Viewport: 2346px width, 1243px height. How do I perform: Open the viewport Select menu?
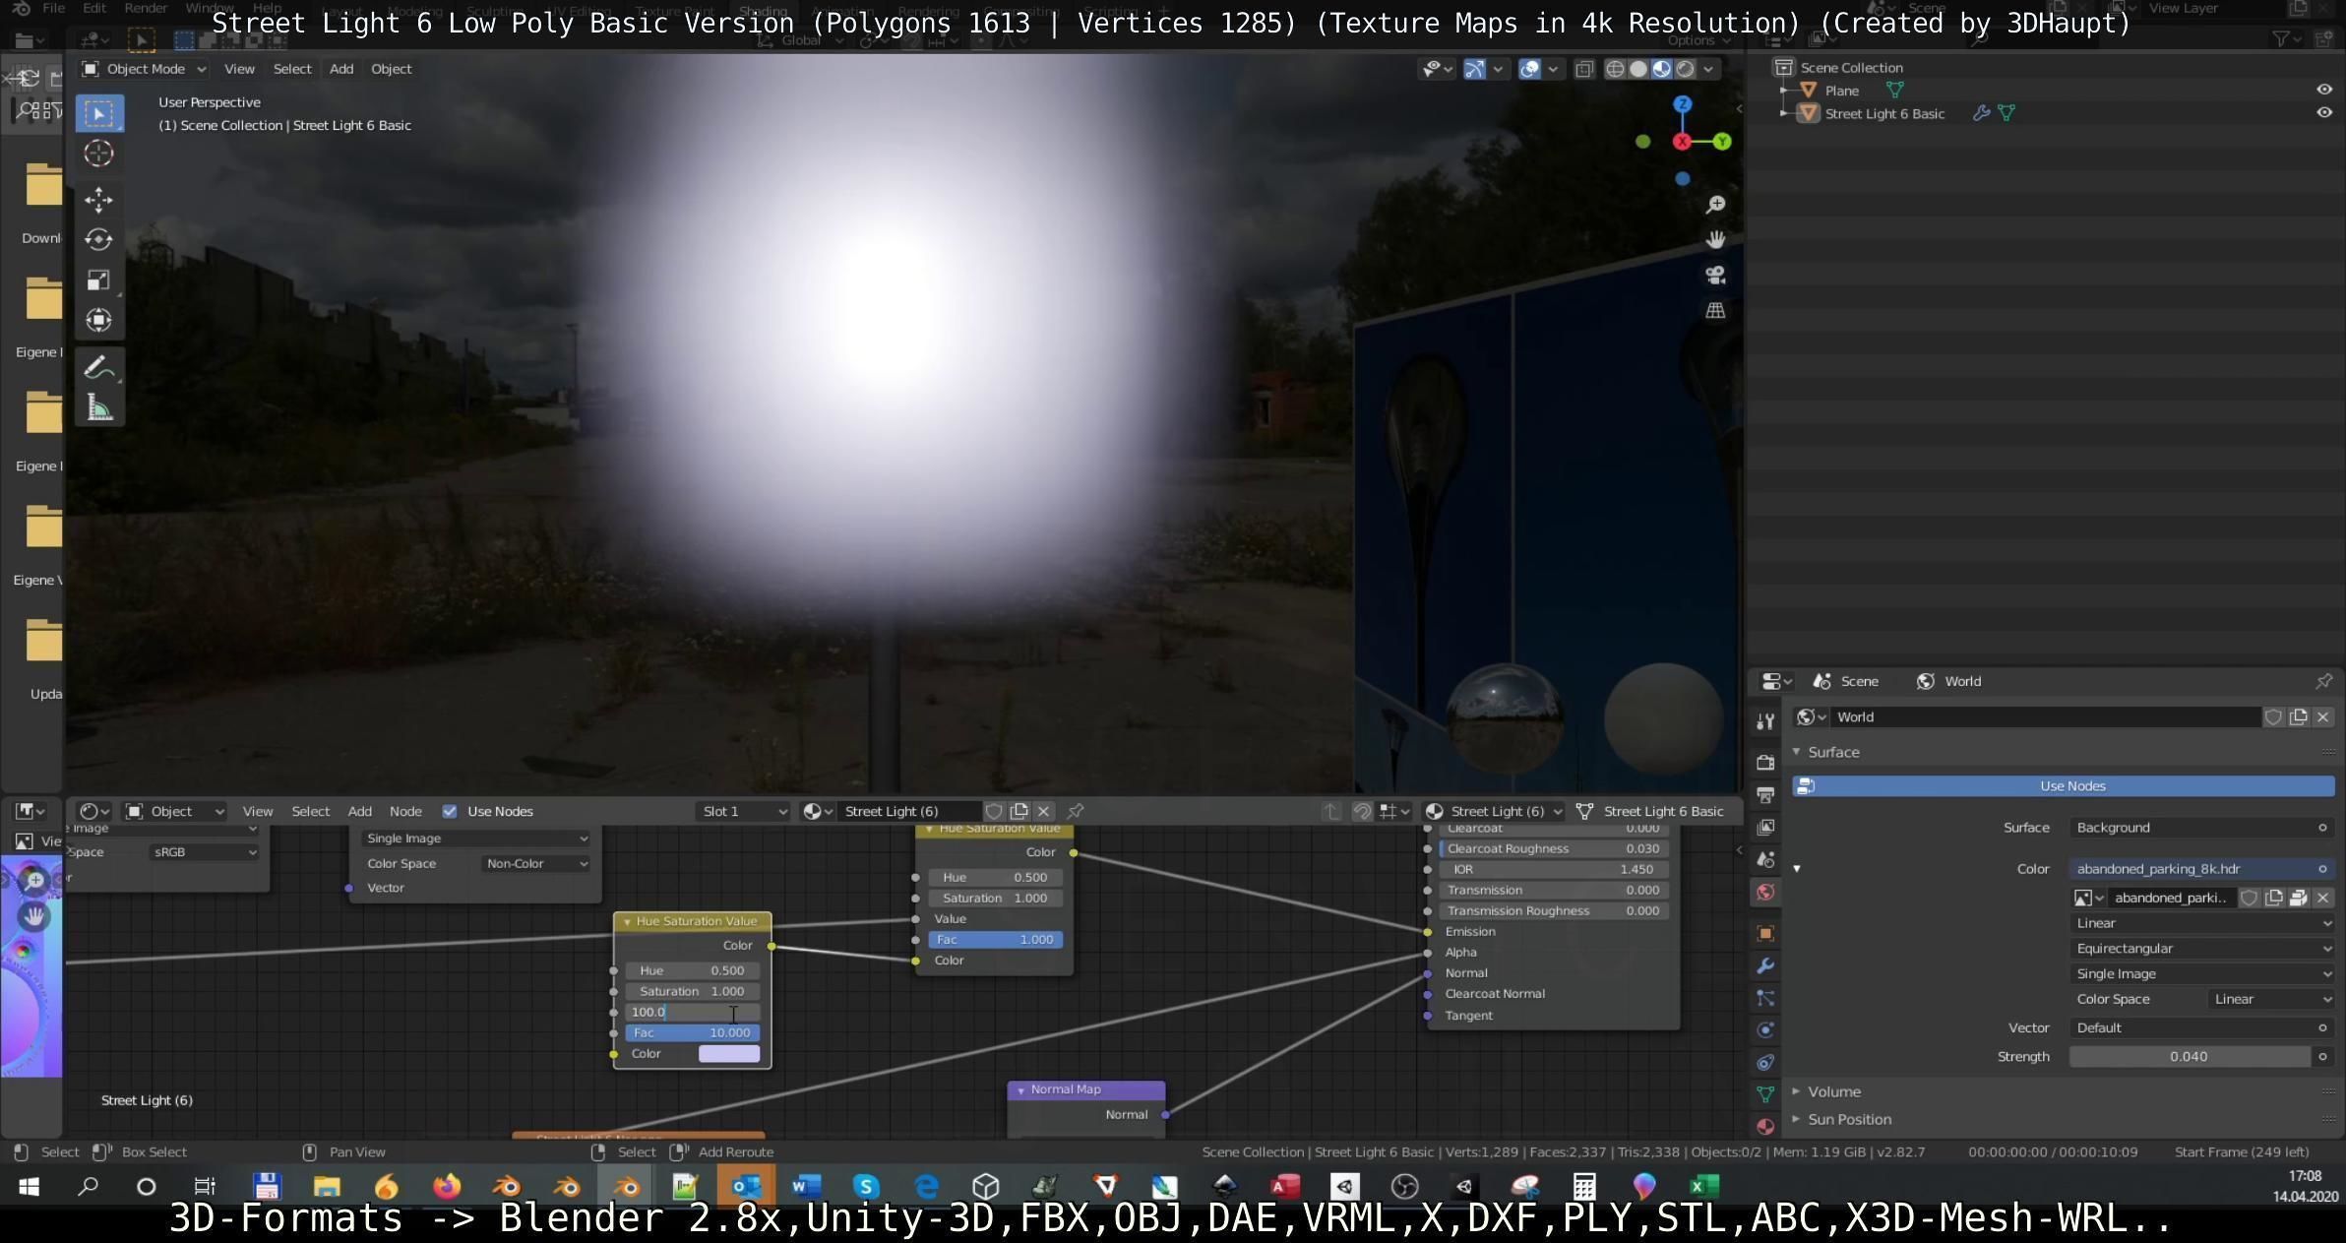click(291, 69)
